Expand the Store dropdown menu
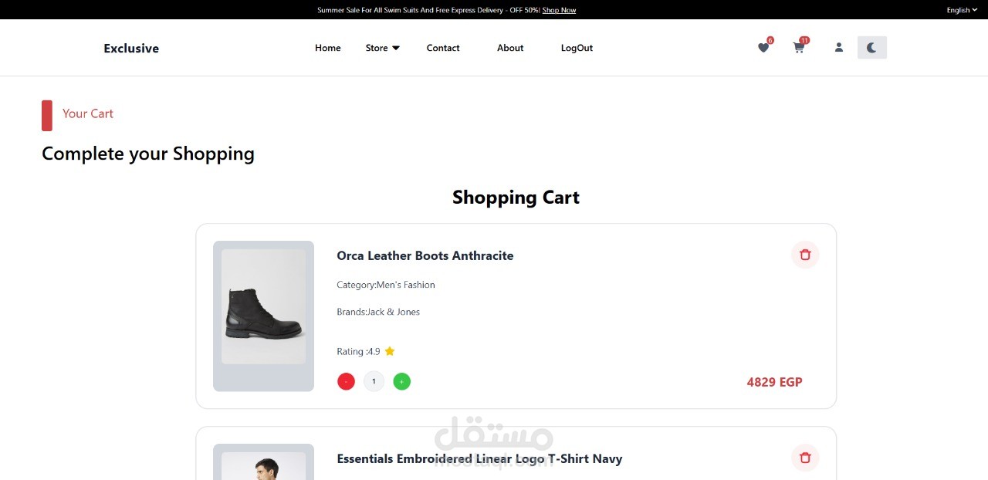 coord(382,48)
